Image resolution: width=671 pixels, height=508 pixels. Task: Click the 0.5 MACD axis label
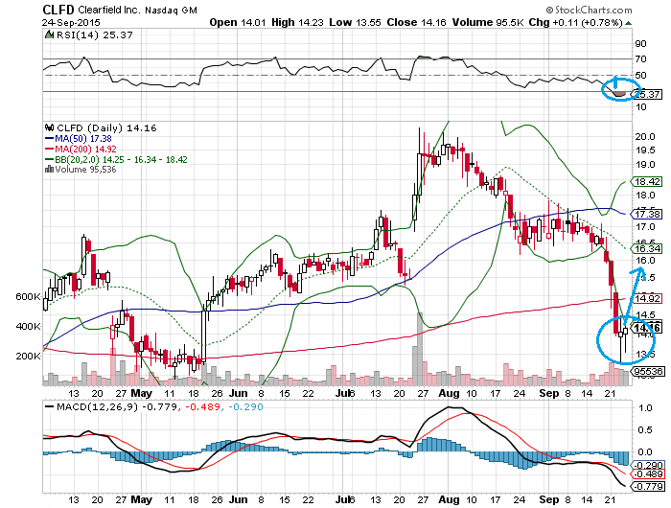[645, 429]
